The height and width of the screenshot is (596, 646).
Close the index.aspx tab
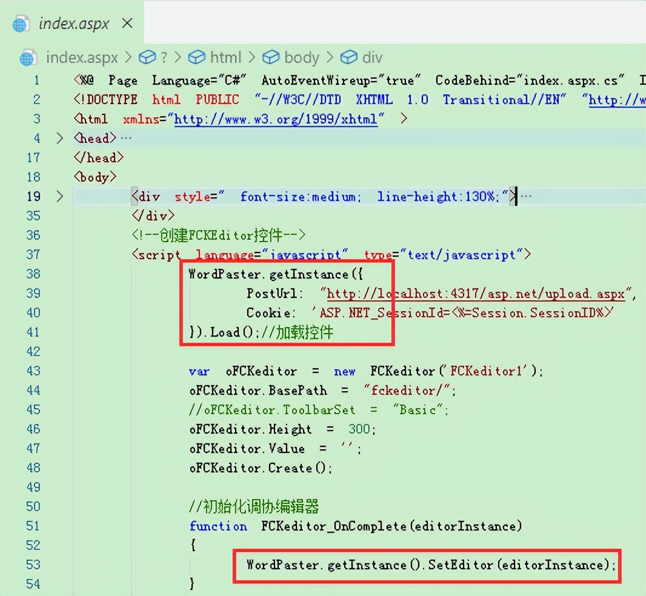(x=127, y=23)
